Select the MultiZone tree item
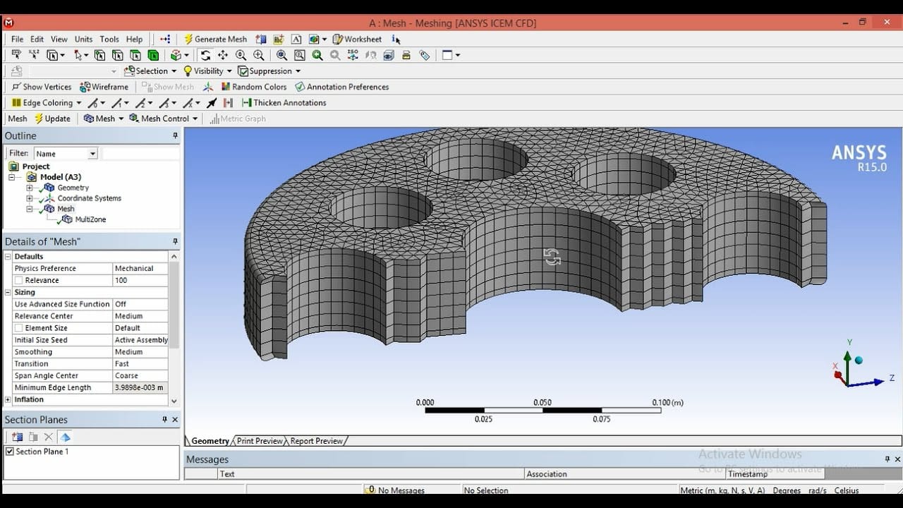Screen dimensions: 903x508 tap(90, 219)
